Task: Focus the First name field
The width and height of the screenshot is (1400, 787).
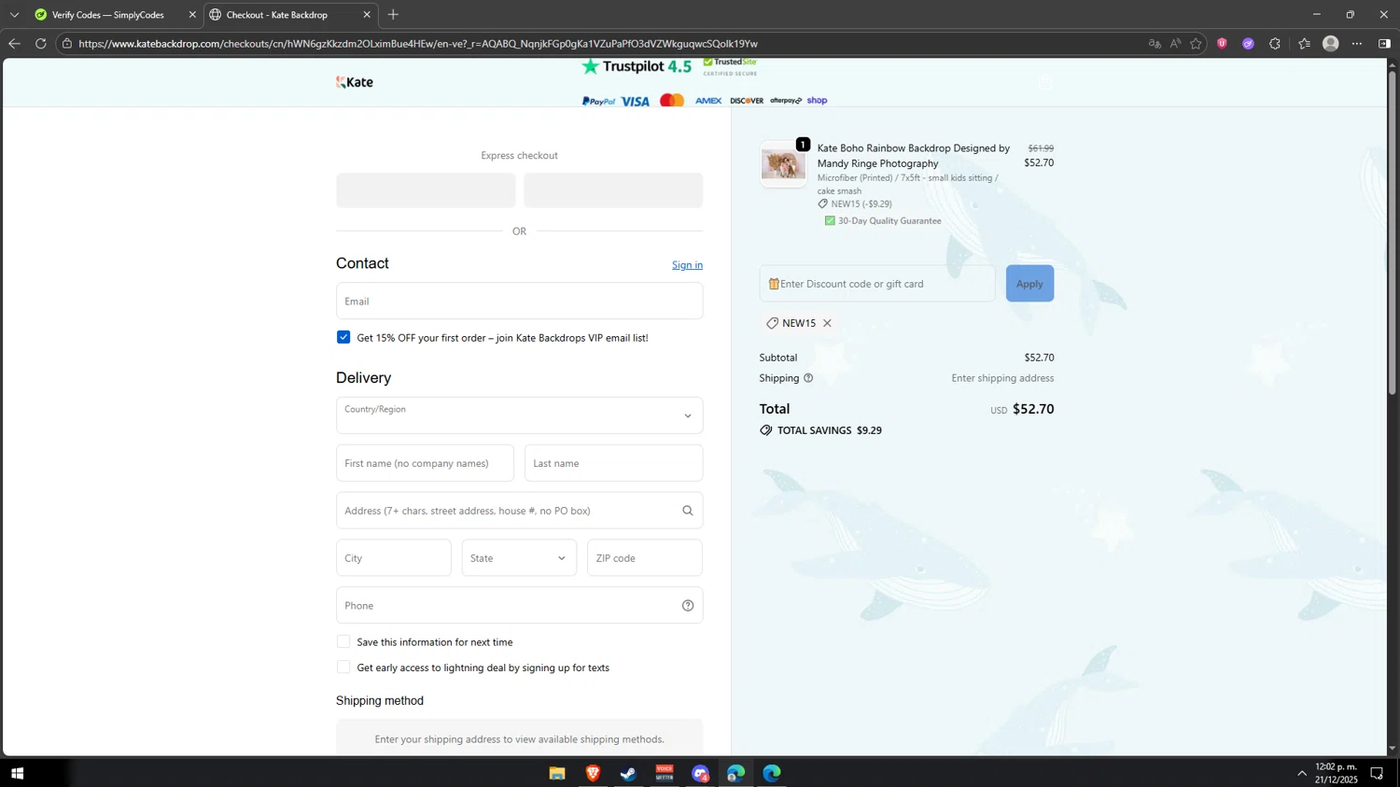Action: 425,463
